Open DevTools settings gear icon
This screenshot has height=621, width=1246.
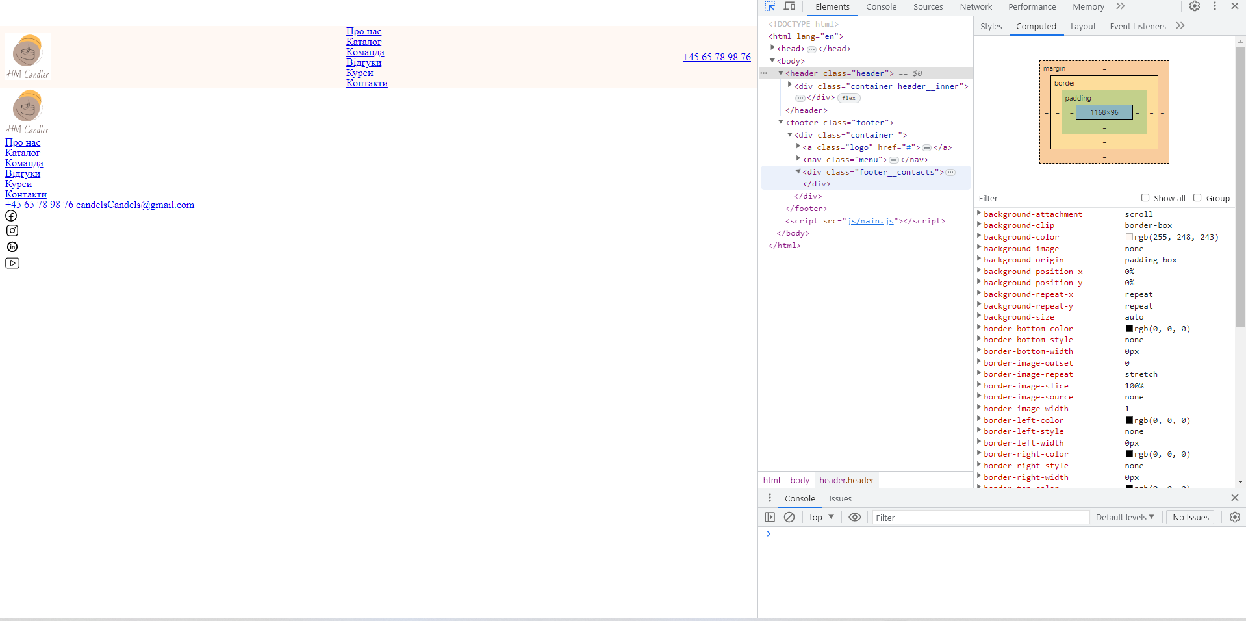[1195, 6]
